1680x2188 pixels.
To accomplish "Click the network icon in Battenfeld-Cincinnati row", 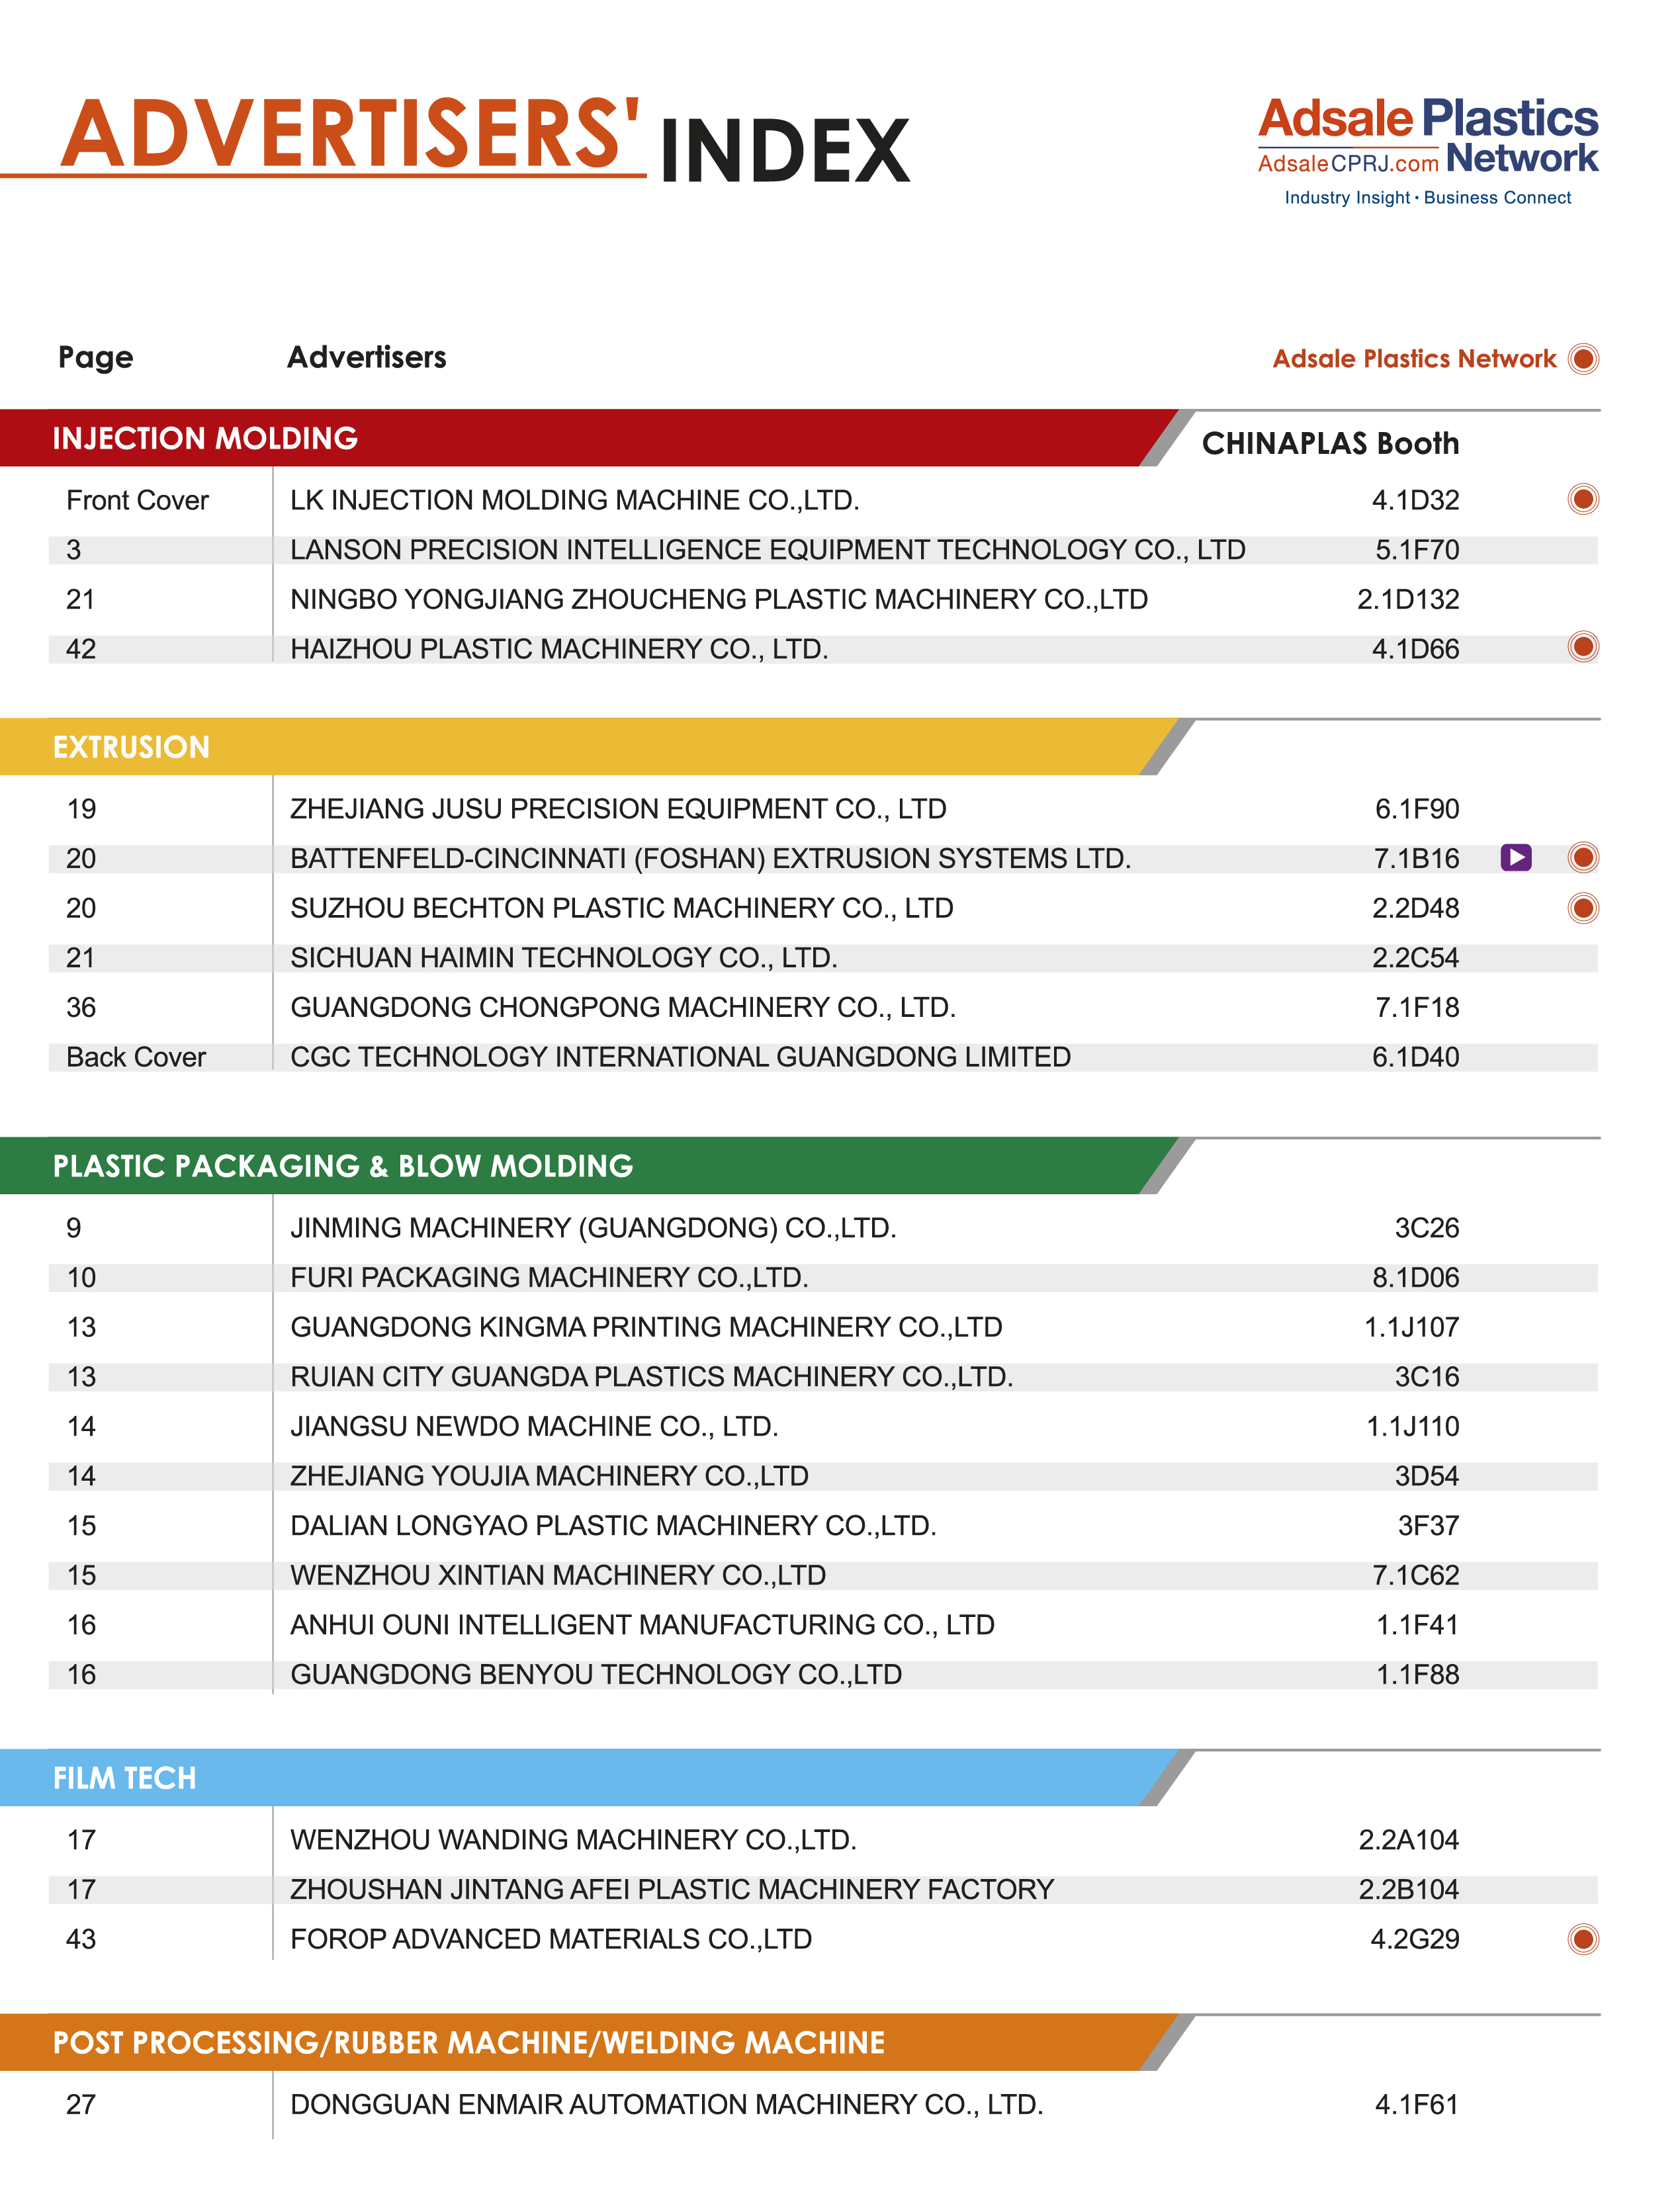I will (1583, 857).
